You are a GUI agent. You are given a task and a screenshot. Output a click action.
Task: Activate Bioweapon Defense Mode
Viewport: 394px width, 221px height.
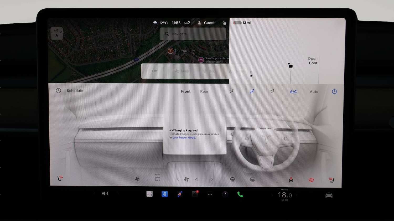pos(138,179)
